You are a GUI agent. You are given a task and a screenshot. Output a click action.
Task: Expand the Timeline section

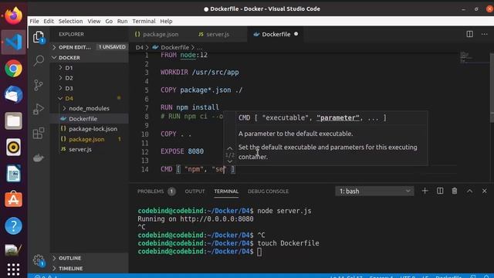[x=90, y=269]
